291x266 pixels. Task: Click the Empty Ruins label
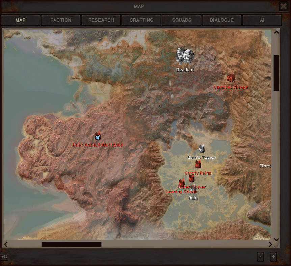[x=198, y=173]
